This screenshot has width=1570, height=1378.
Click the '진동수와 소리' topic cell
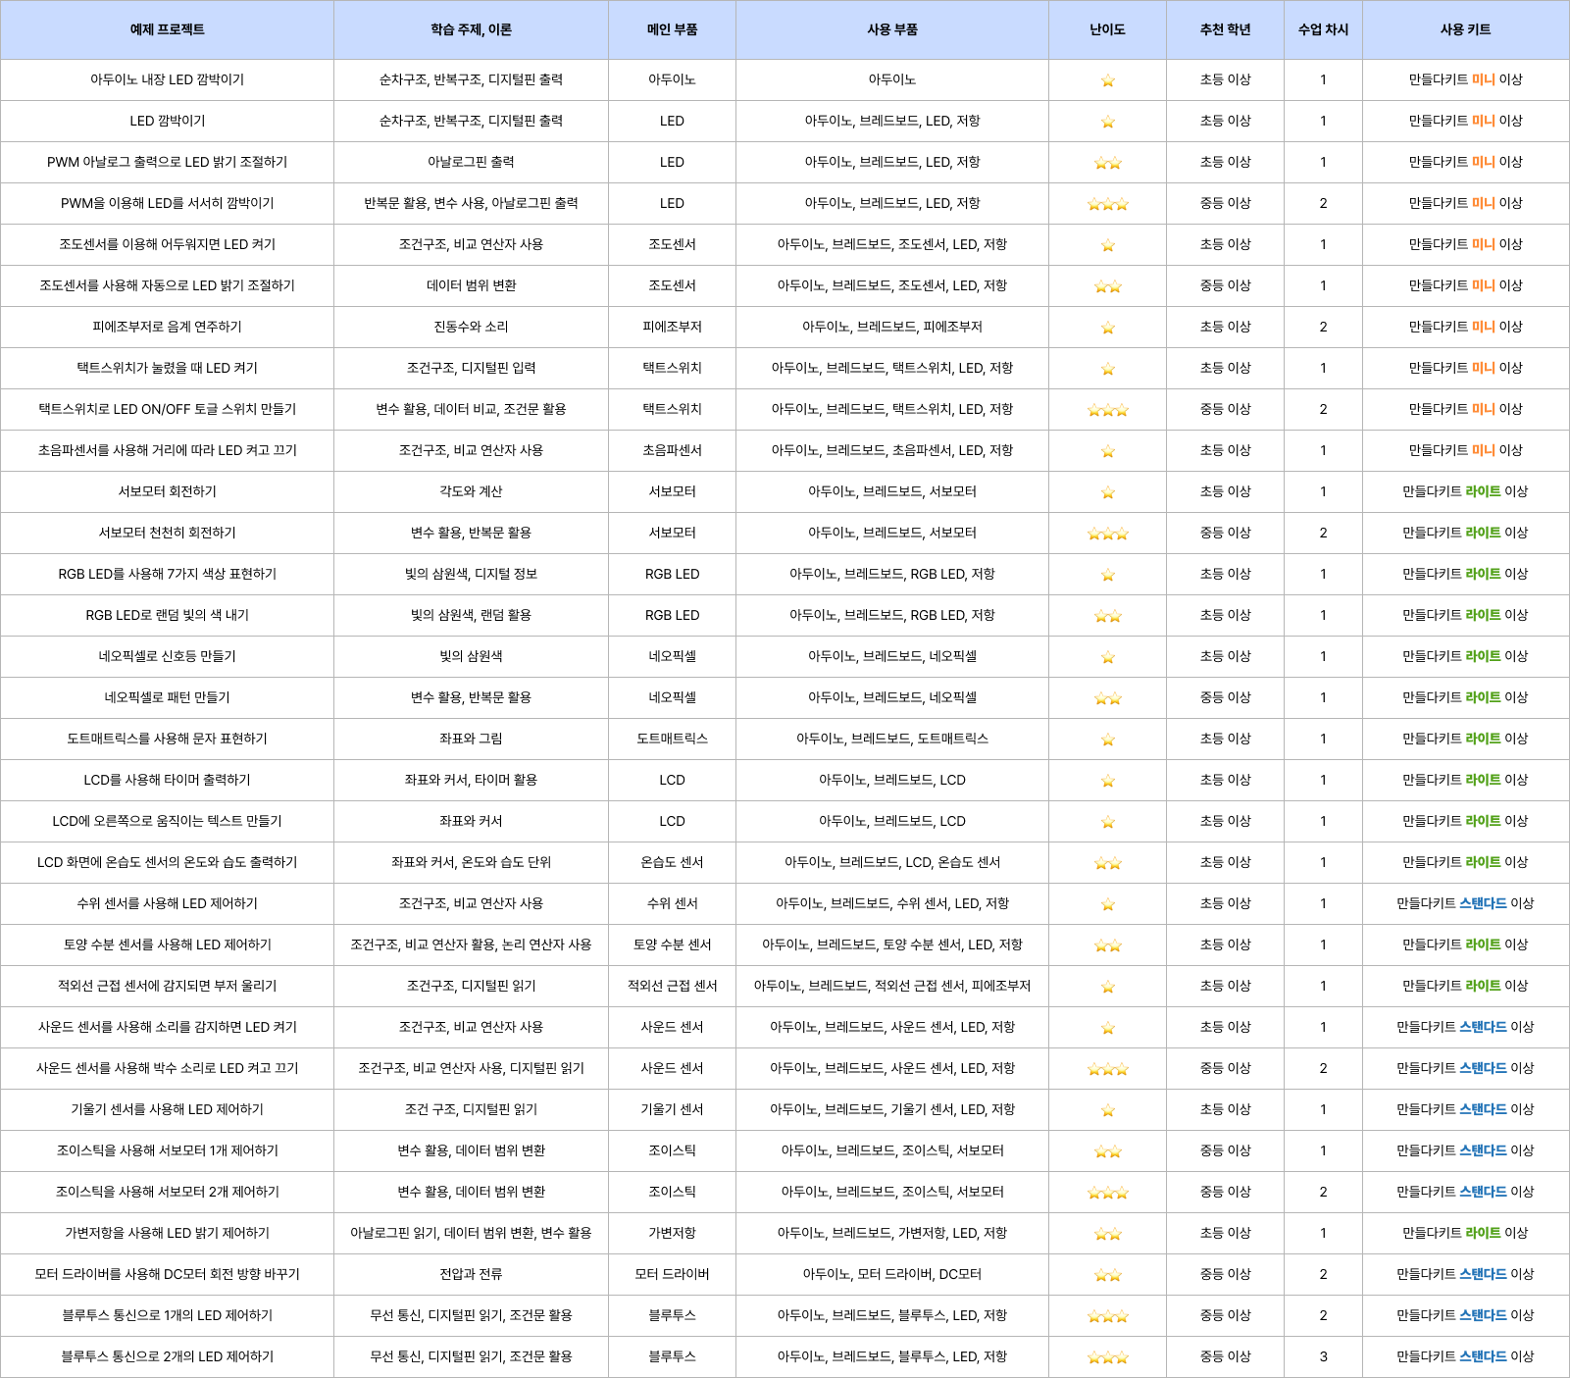[471, 327]
